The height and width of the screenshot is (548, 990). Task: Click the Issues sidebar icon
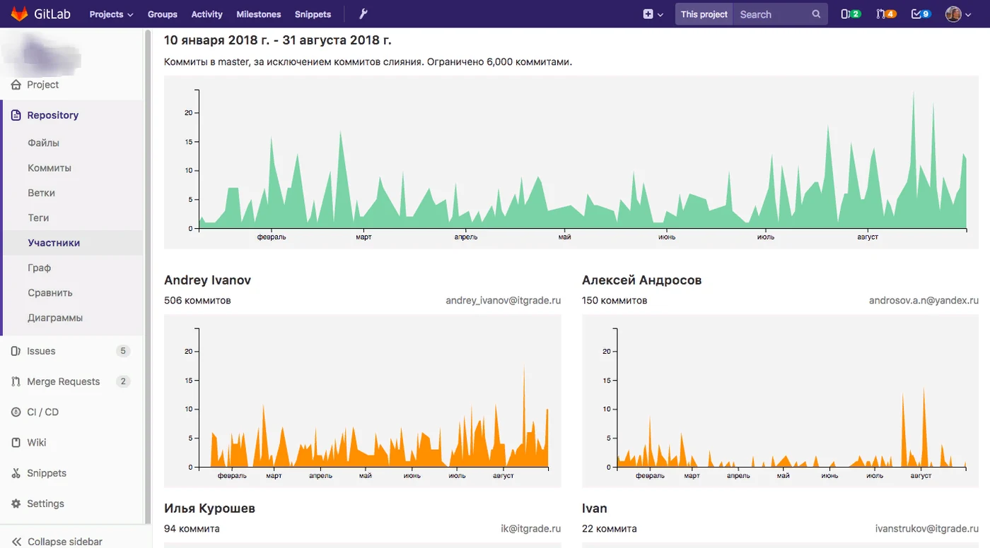16,351
